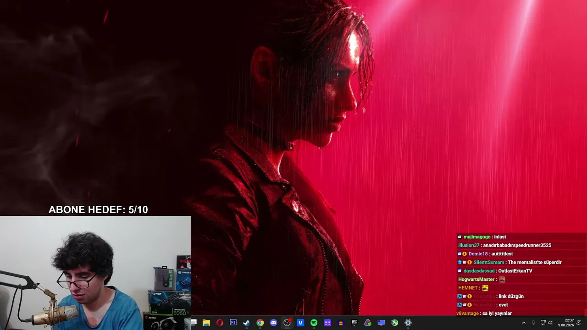Open Task View from the taskbar

click(194, 323)
